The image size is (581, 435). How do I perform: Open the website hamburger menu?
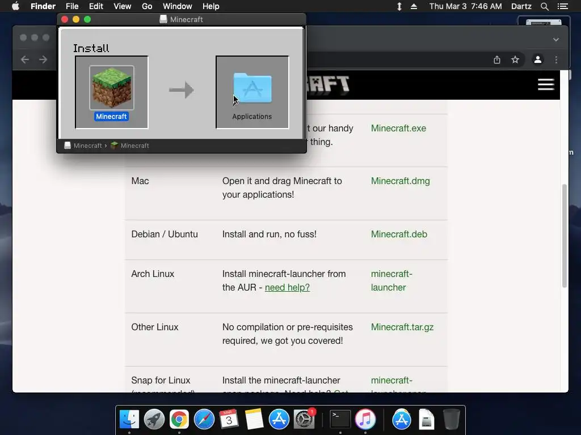[x=546, y=84]
